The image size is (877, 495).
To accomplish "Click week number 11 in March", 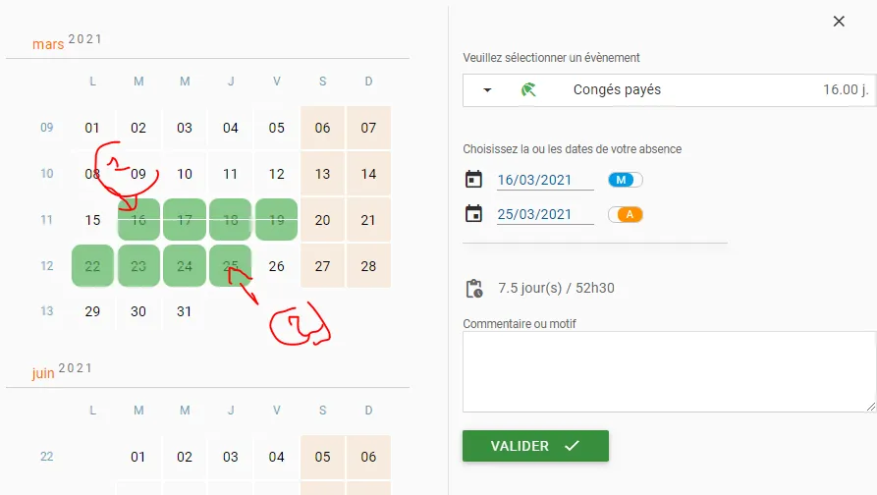I will (x=46, y=220).
